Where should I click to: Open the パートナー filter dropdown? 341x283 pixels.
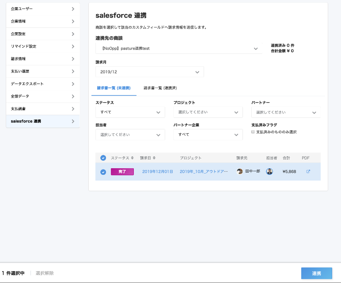tap(286, 113)
